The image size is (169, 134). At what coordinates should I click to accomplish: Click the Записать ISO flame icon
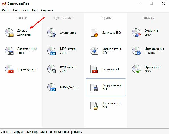tap(94, 33)
